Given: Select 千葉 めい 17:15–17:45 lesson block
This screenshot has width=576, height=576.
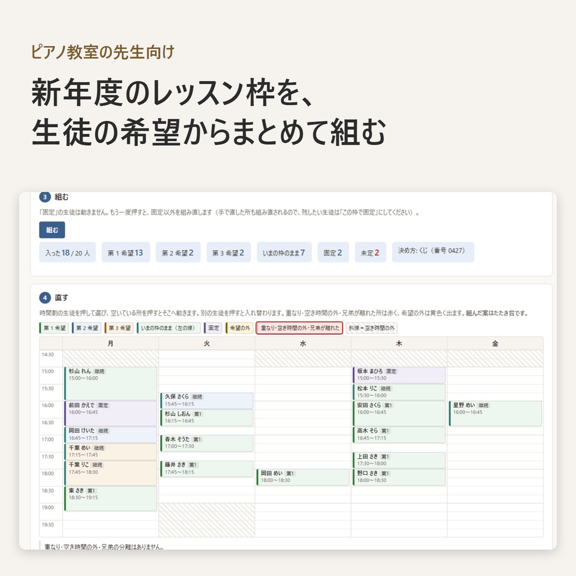Looking at the screenshot, I should click(111, 452).
